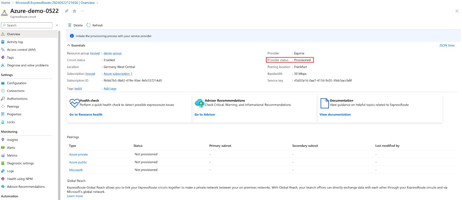462x200 pixels.
Task: Collapse the sidebar menu with double chevron
Action: pos(57,25)
